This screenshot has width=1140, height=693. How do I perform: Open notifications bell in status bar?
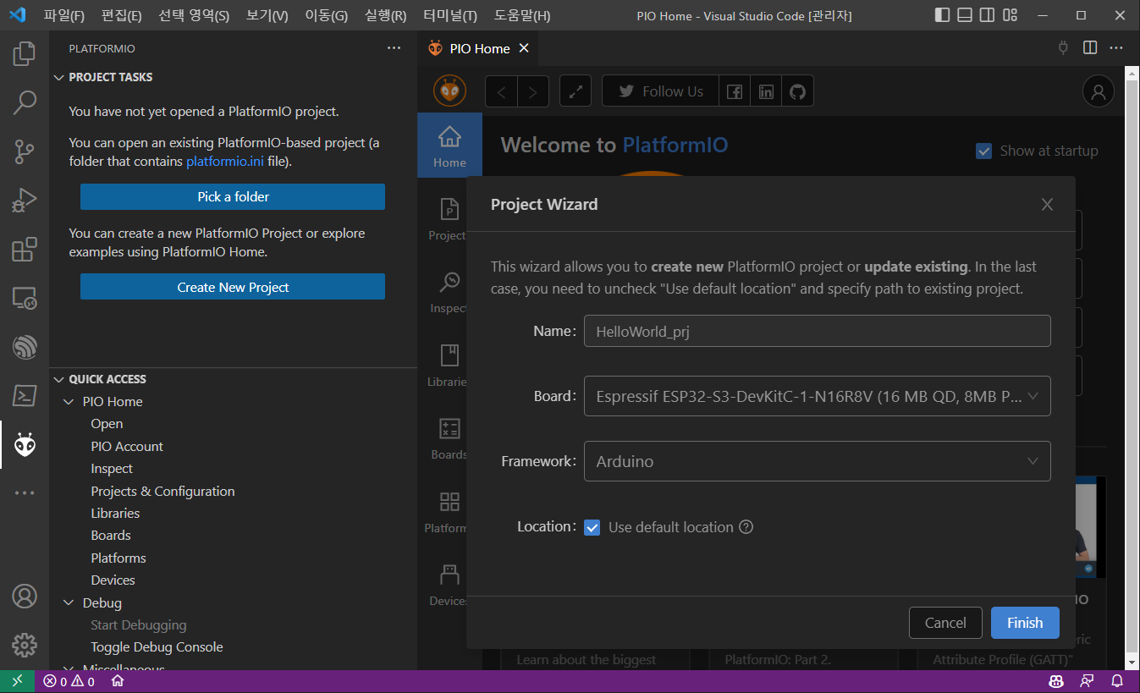[1117, 681]
